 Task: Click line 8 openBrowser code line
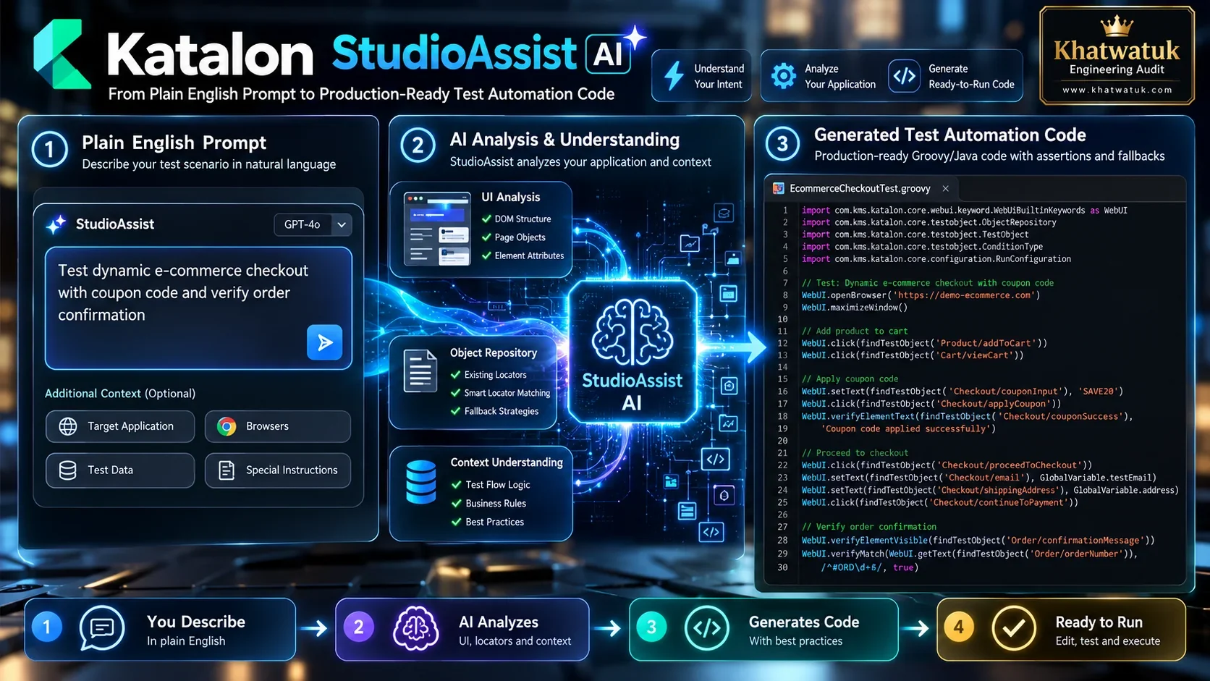point(921,295)
